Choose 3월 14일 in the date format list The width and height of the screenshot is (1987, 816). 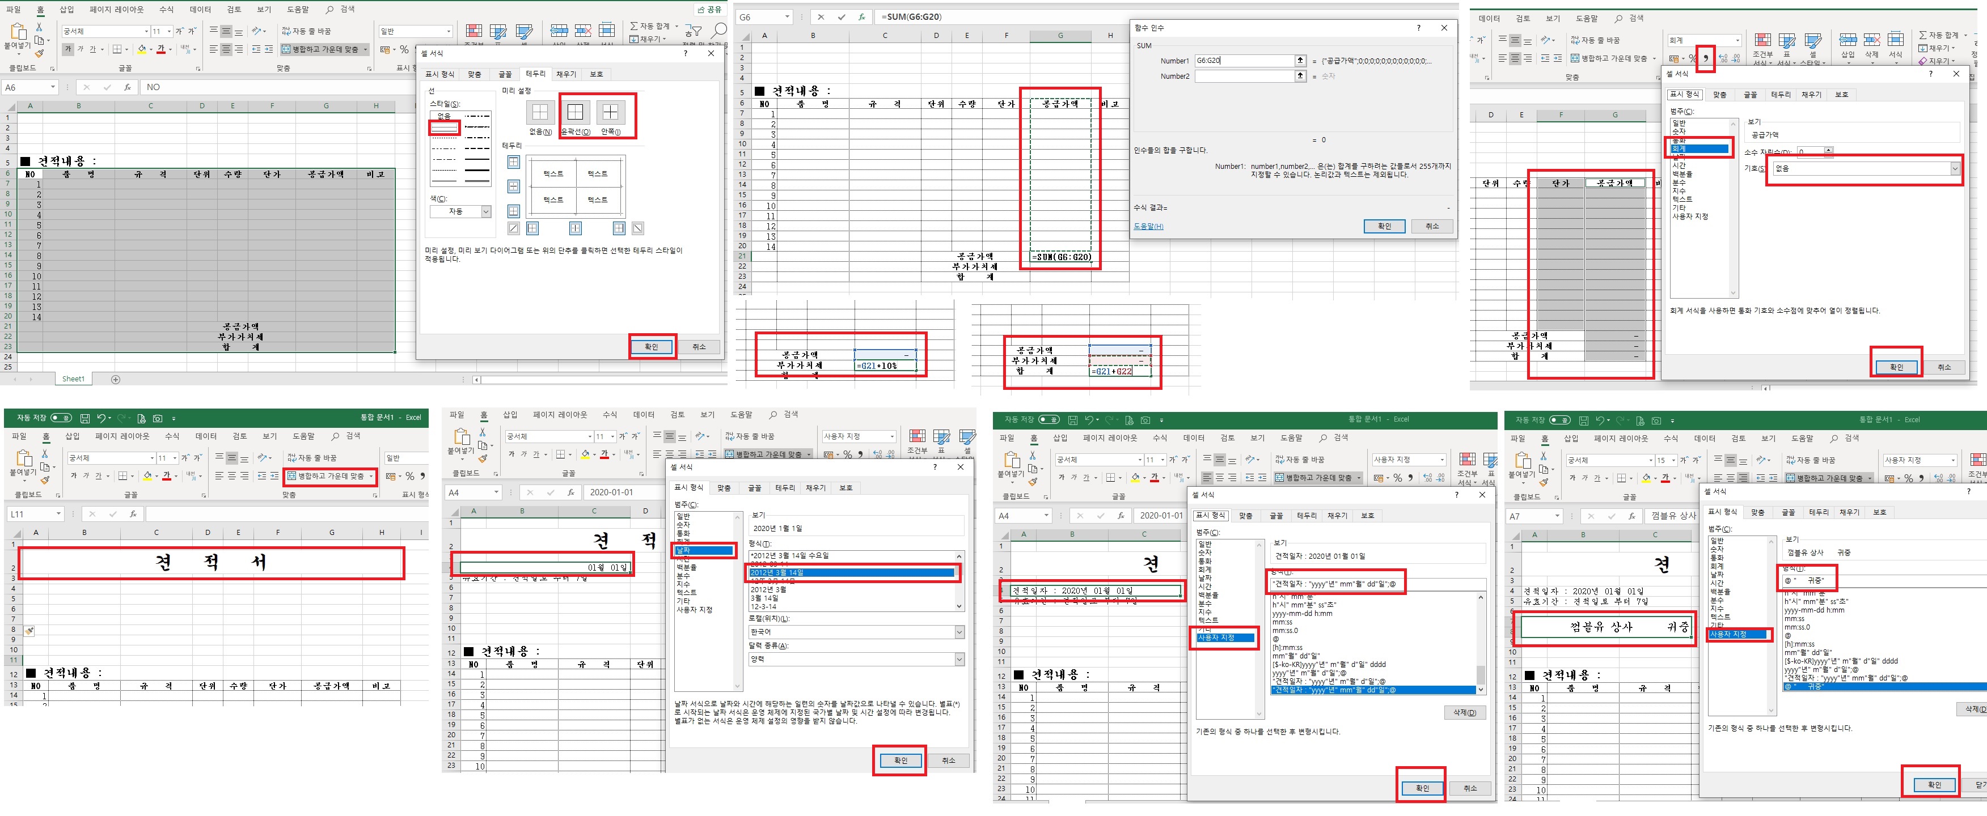tap(764, 598)
